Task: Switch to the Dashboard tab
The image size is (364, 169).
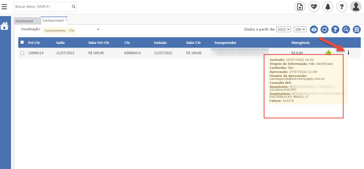Action: point(24,21)
